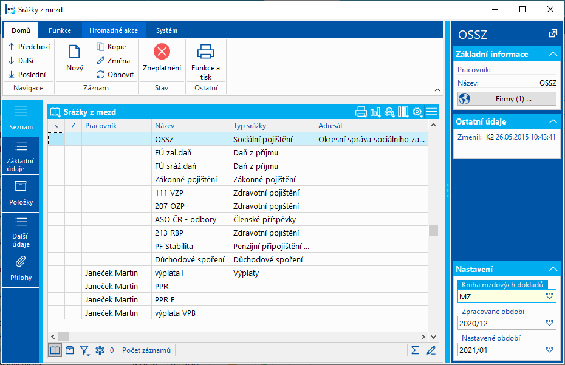Select the ASO ČR - odbory row
The image size is (565, 365).
click(x=238, y=219)
